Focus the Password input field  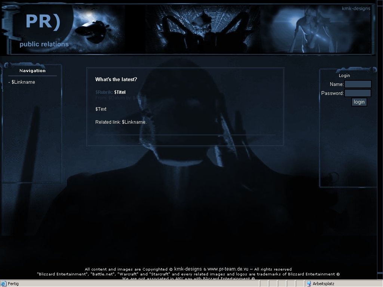point(358,93)
